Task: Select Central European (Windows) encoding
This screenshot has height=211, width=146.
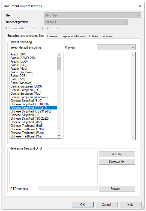Action: (34, 97)
